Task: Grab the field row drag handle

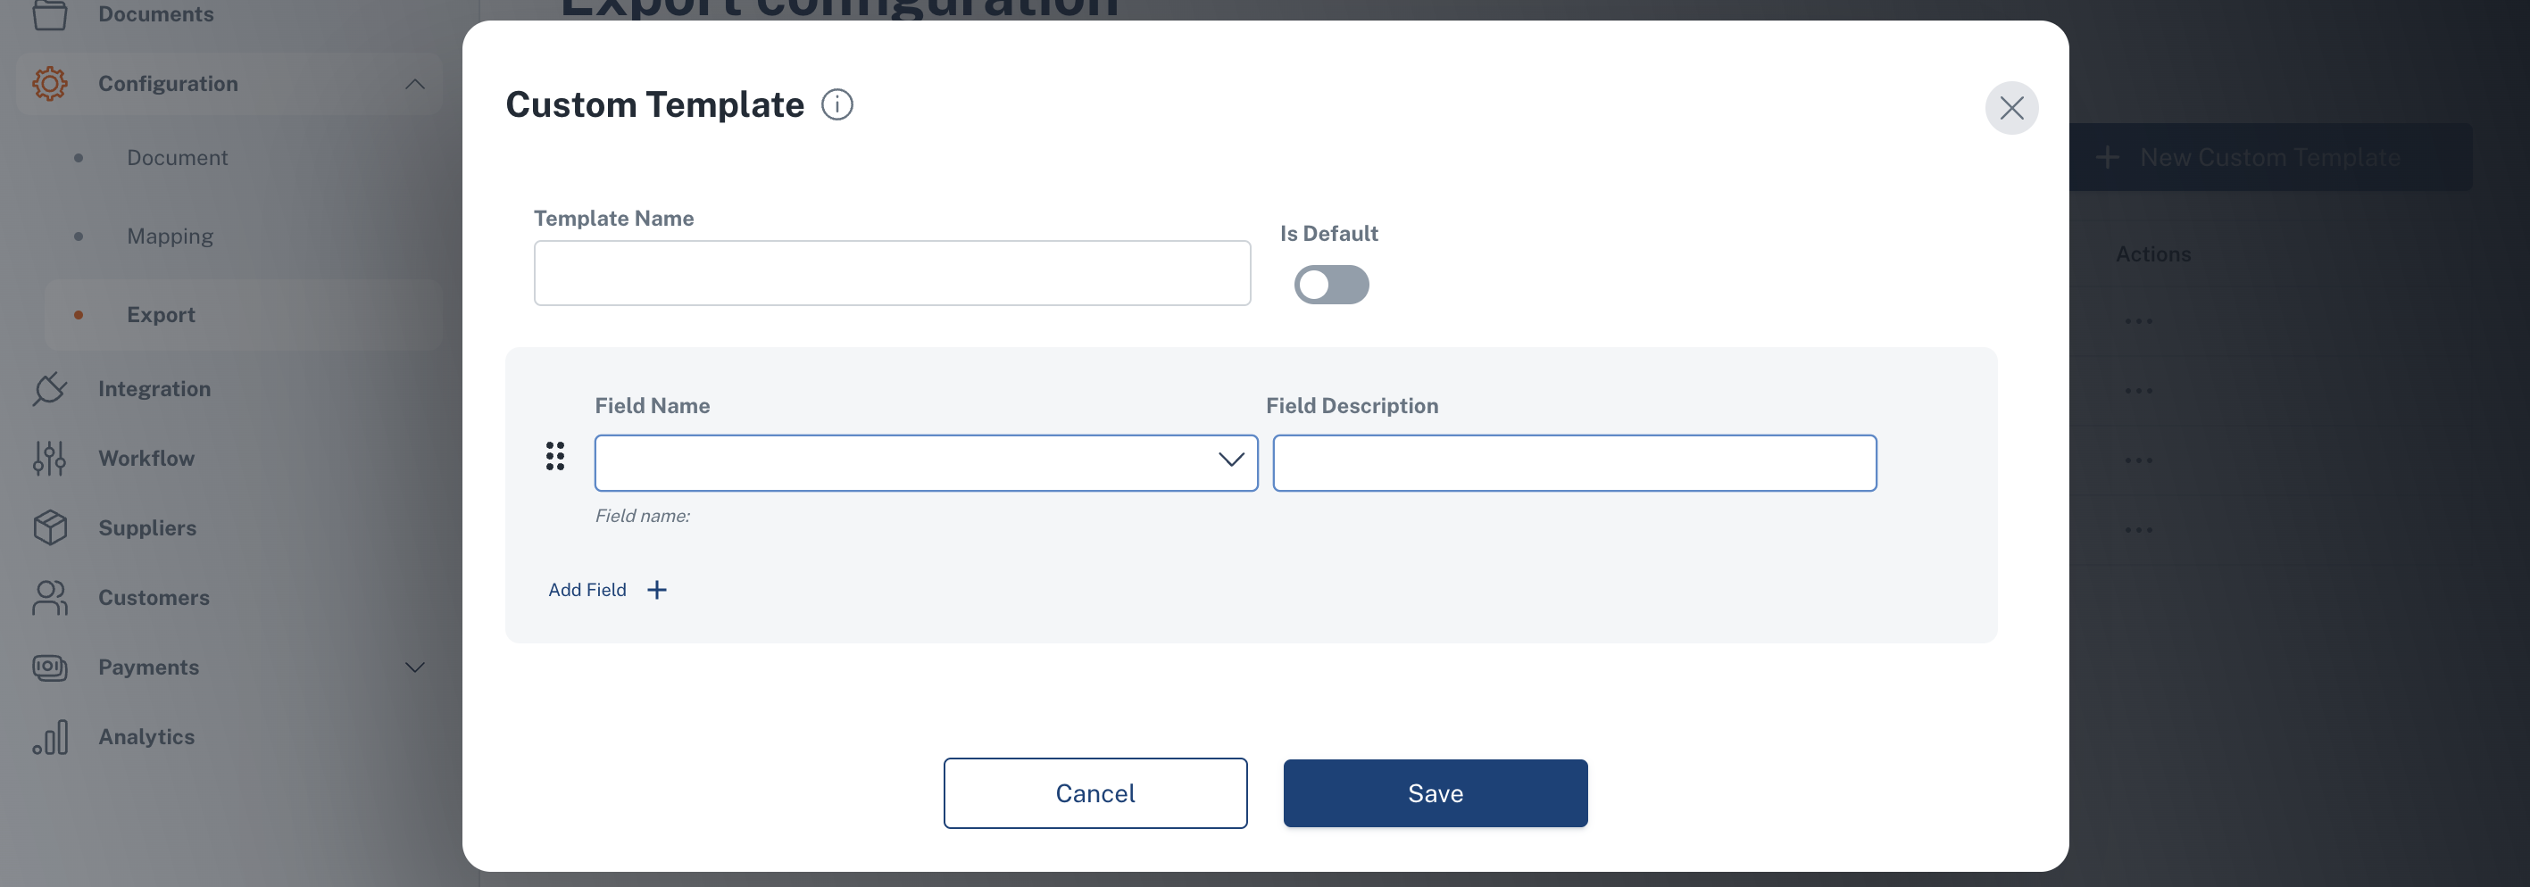Action: tap(555, 456)
